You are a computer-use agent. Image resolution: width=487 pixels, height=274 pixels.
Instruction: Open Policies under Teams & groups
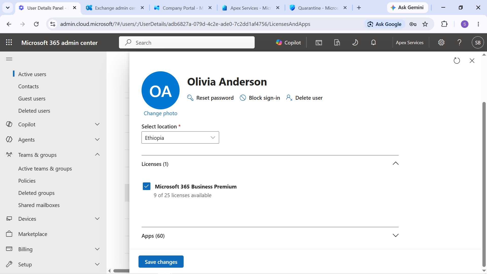(x=27, y=181)
